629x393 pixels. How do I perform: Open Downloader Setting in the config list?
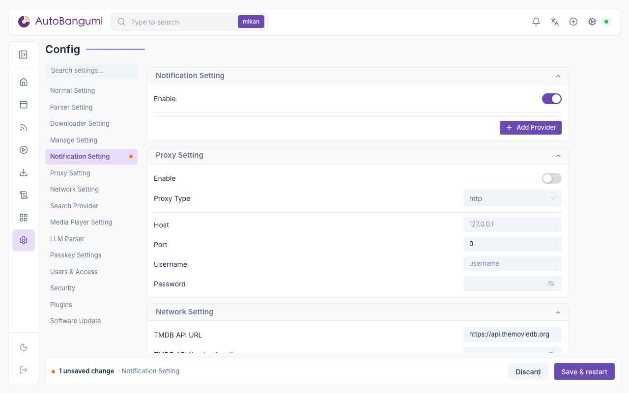click(91, 123)
